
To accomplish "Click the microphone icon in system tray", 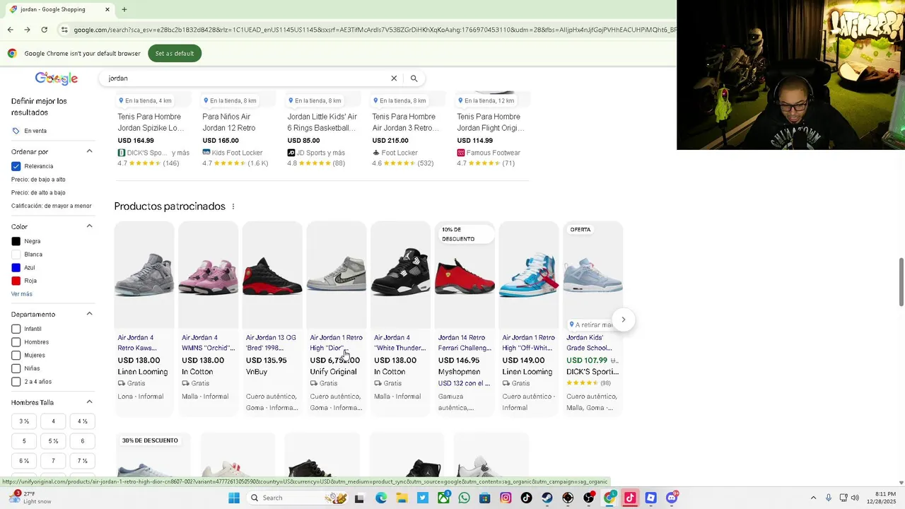I will coord(829,498).
